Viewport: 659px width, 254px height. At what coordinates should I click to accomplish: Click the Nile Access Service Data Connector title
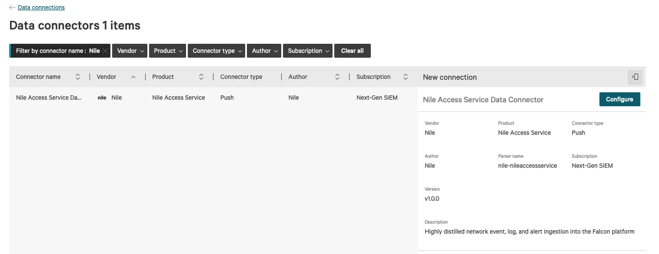(x=483, y=100)
